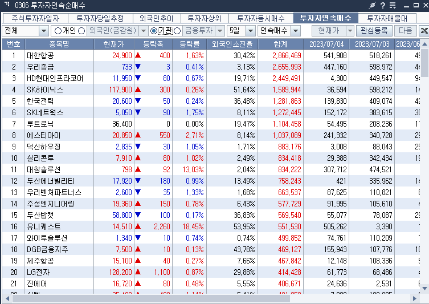Expand the 금융투자 dropdown arrow

[x=220, y=31]
